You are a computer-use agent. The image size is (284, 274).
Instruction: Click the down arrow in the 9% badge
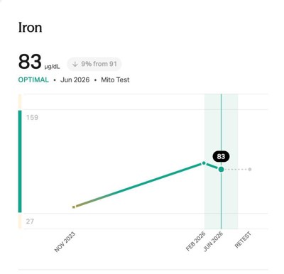point(75,64)
